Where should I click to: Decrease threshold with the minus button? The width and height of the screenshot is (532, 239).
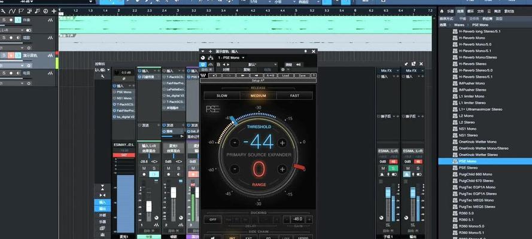pyautogui.click(x=235, y=143)
